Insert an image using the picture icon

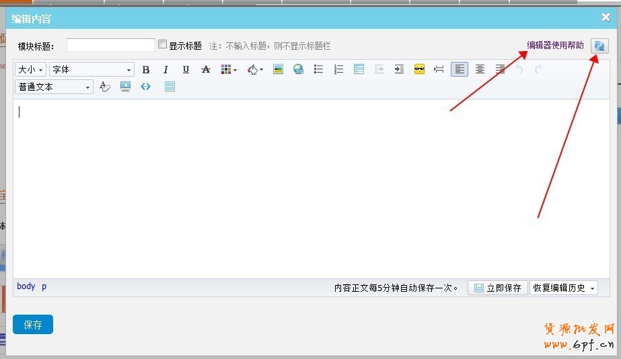278,69
